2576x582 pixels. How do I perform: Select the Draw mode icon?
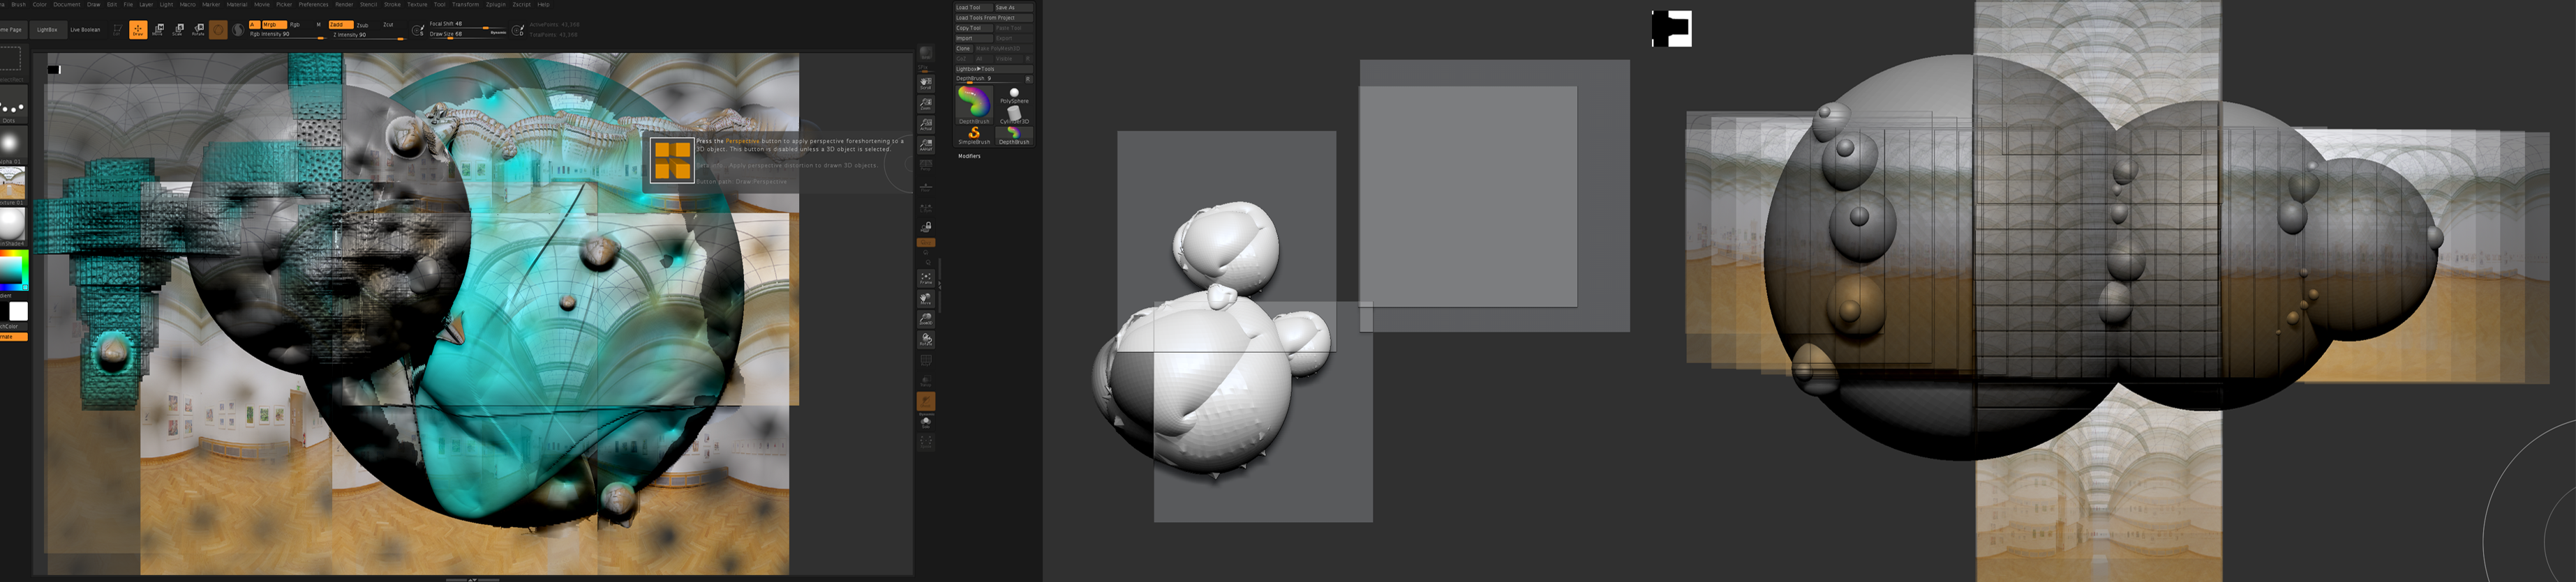click(x=138, y=30)
